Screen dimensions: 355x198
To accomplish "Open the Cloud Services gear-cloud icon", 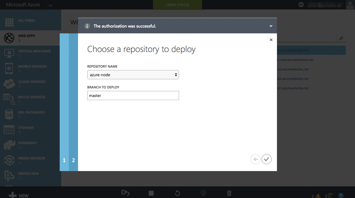I will coord(9,84).
